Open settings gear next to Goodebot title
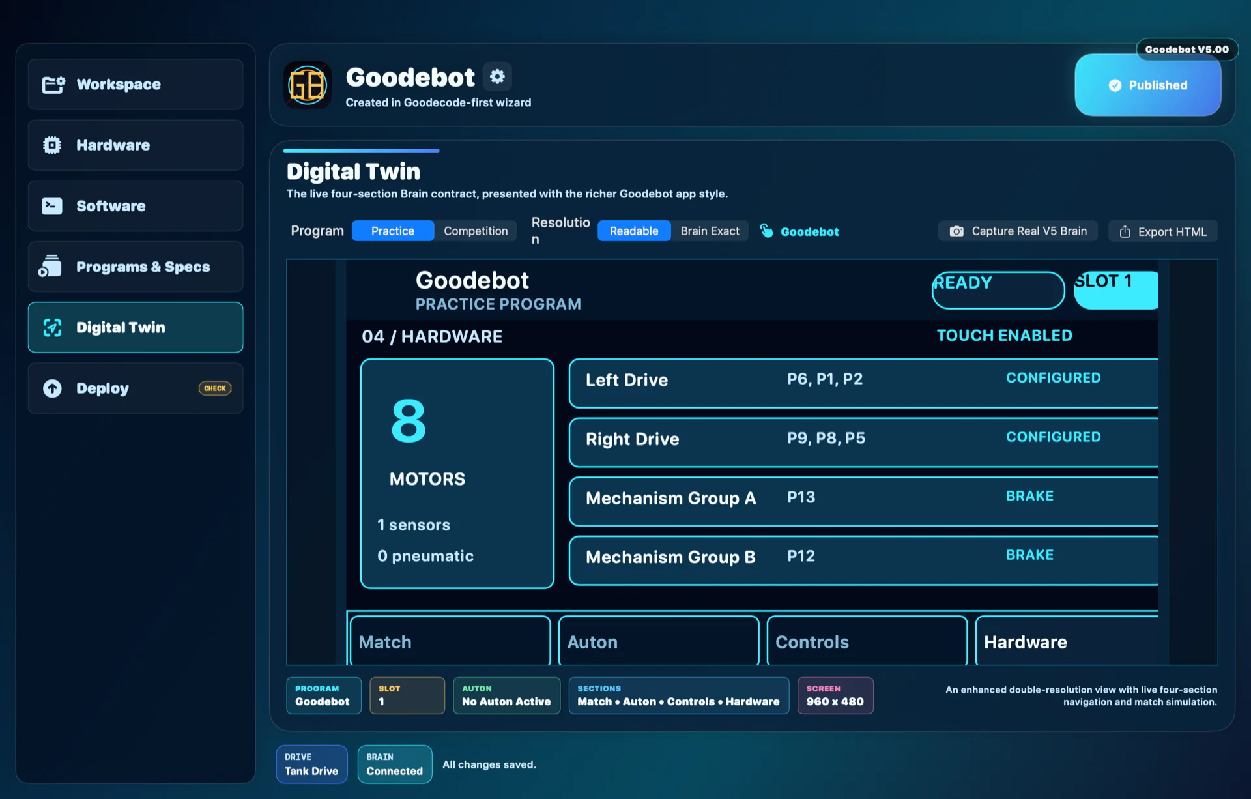The image size is (1251, 799). coord(497,77)
